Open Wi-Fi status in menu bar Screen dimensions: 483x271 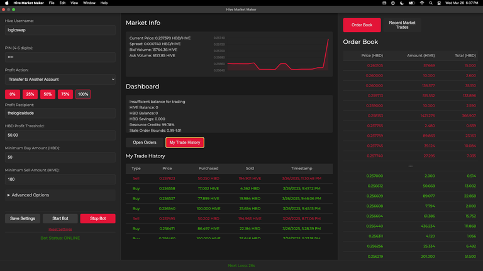click(422, 3)
